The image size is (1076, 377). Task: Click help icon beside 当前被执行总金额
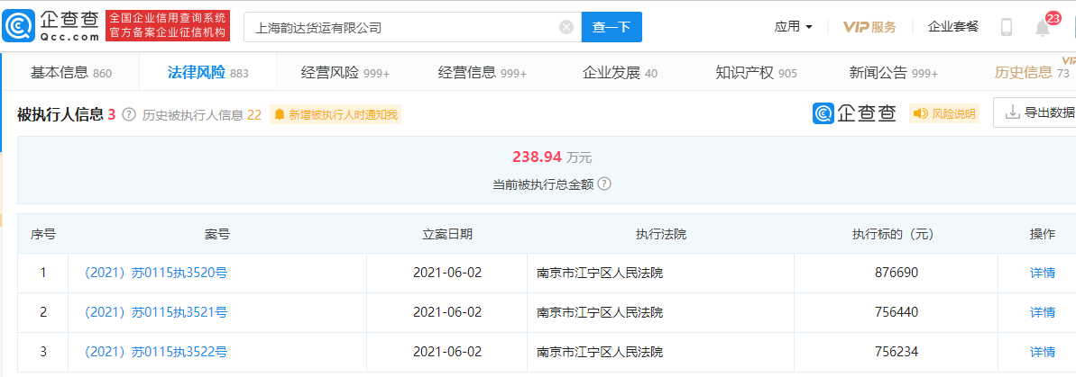tap(604, 184)
